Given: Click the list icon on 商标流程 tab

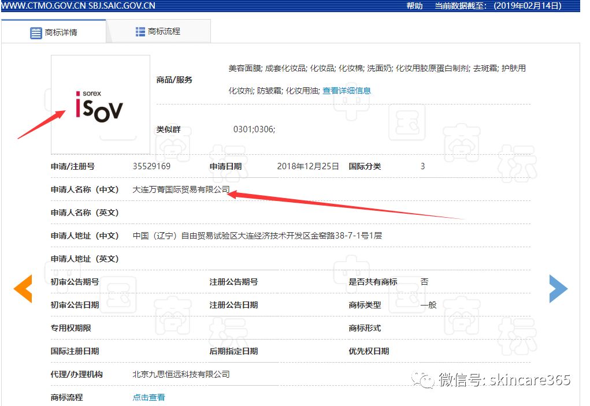Looking at the screenshot, I should click(140, 32).
